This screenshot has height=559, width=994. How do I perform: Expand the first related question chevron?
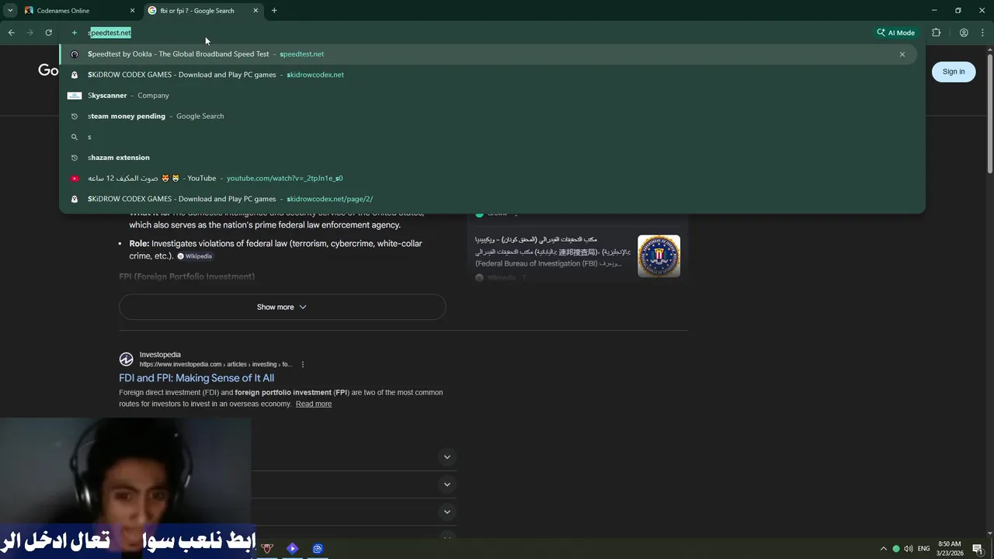coord(447,457)
